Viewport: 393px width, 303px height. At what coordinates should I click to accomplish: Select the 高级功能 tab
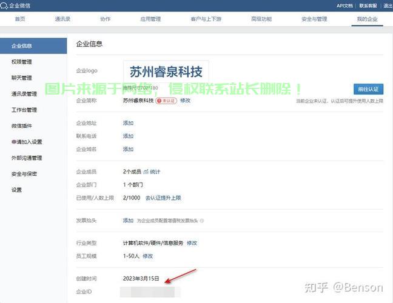pyautogui.click(x=261, y=19)
